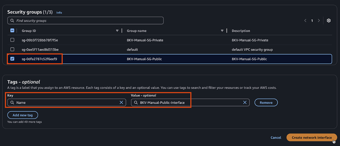This screenshot has height=146, width=340.
Task: Remove the Name tag
Action: click(266, 103)
